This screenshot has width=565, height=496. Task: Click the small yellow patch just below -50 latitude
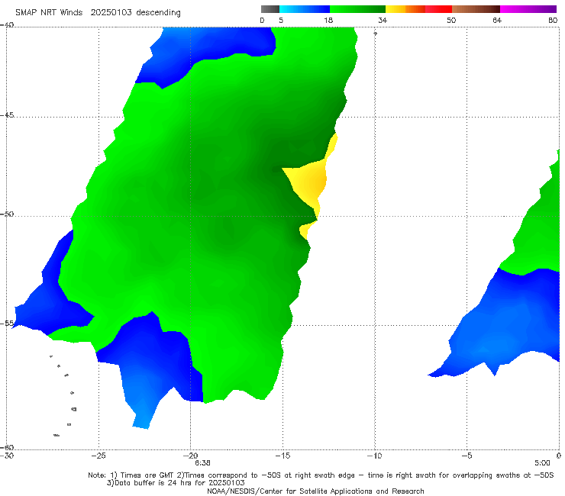(307, 230)
